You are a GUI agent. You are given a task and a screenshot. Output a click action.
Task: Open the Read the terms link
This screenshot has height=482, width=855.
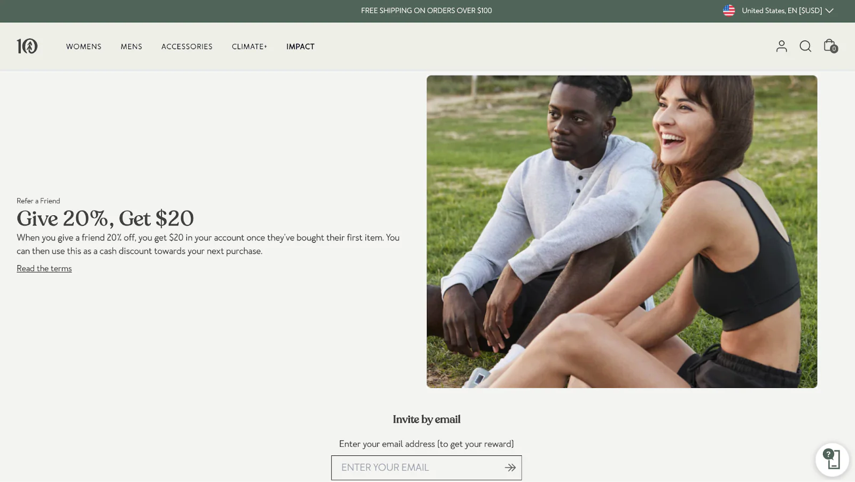coord(44,268)
